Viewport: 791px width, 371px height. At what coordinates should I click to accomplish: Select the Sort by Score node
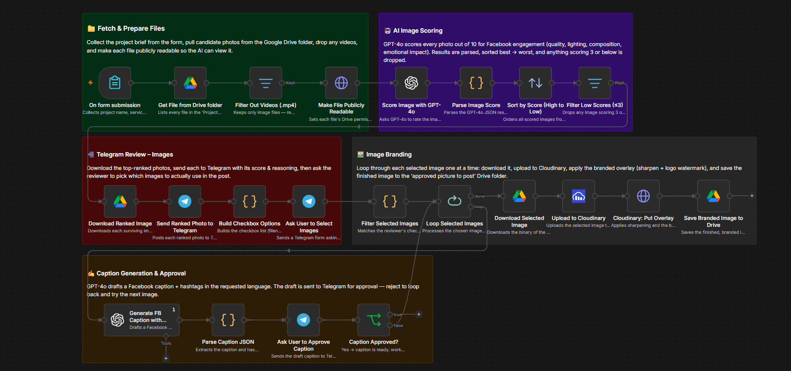coord(536,83)
